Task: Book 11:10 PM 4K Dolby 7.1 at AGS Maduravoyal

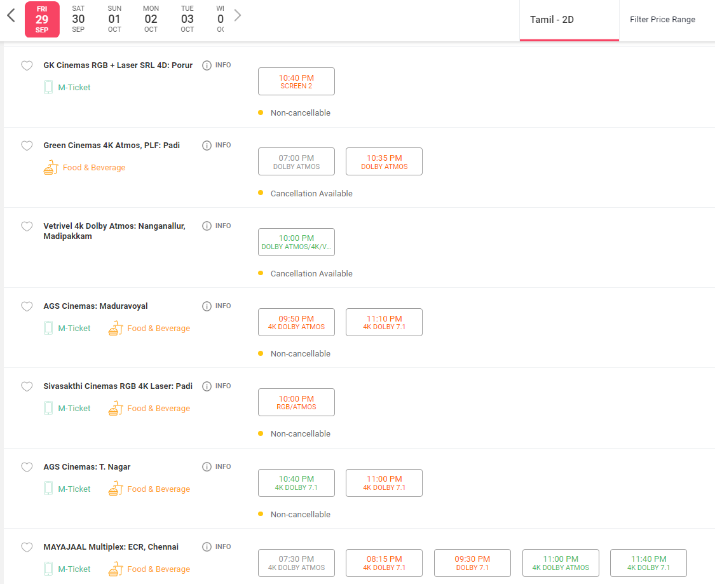Action: click(x=385, y=322)
